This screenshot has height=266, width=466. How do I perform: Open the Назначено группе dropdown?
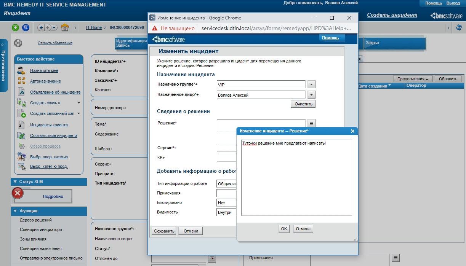[x=311, y=84]
